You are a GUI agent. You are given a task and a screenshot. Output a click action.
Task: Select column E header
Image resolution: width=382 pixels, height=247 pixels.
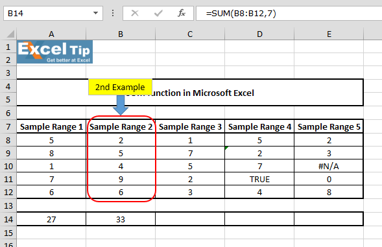(329, 34)
